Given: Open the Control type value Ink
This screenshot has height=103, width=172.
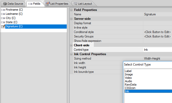Looking at the screenshot, I should pyautogui.click(x=157, y=50).
